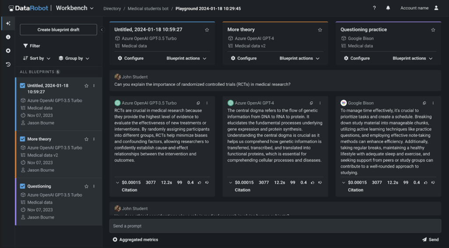Star the Untitled blueprint in the list
This screenshot has height=248, width=449.
[x=86, y=86]
